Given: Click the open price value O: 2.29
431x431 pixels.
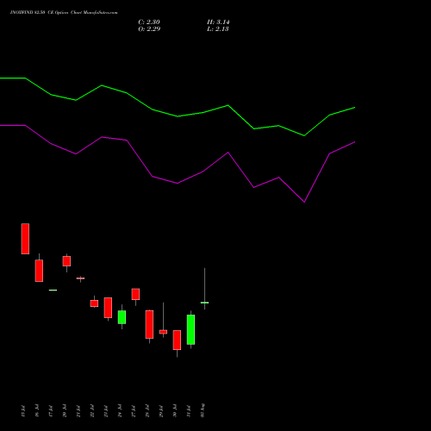Looking at the screenshot, I should pyautogui.click(x=149, y=29).
